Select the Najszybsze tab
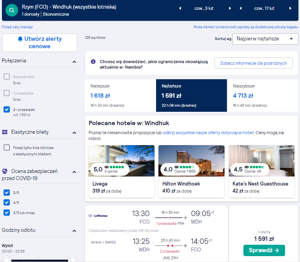 pyautogui.click(x=263, y=95)
